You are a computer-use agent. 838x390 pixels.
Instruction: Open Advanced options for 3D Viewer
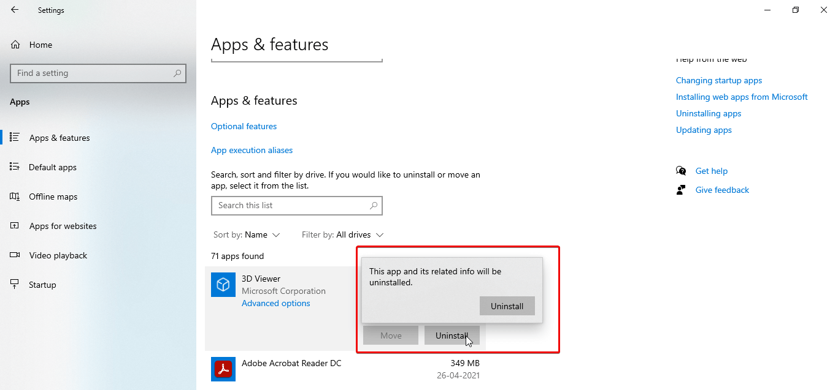tap(275, 303)
